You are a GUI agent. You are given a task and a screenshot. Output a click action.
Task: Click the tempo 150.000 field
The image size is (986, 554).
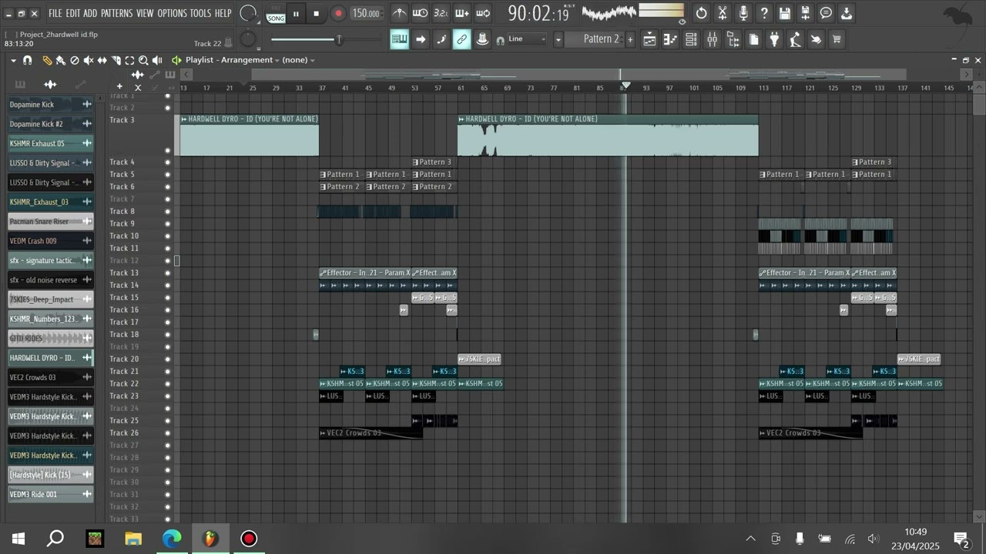click(x=367, y=14)
